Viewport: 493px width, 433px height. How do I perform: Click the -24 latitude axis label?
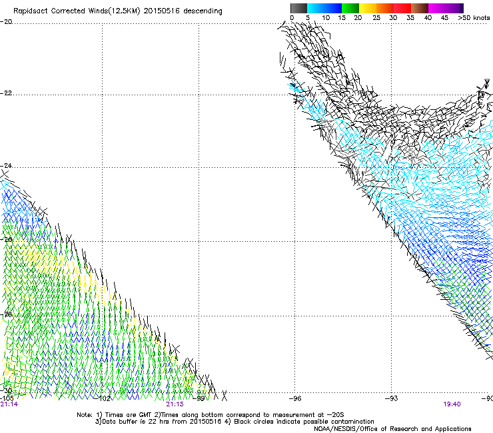click(6, 165)
